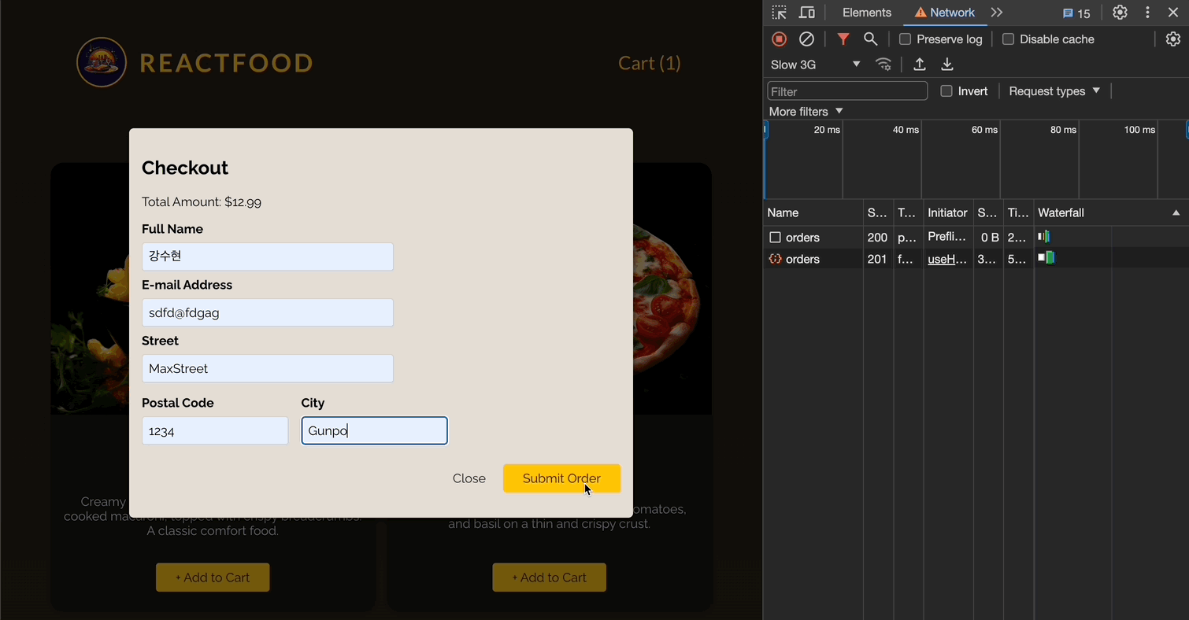Enable the Disable cache checkbox
The height and width of the screenshot is (620, 1189).
pos(1008,39)
